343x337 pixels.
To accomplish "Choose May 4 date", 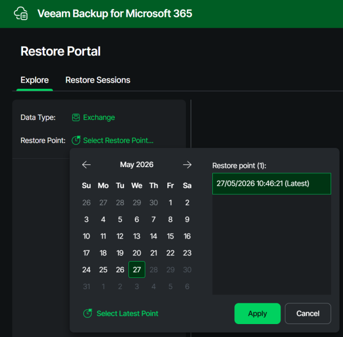I will 103,219.
